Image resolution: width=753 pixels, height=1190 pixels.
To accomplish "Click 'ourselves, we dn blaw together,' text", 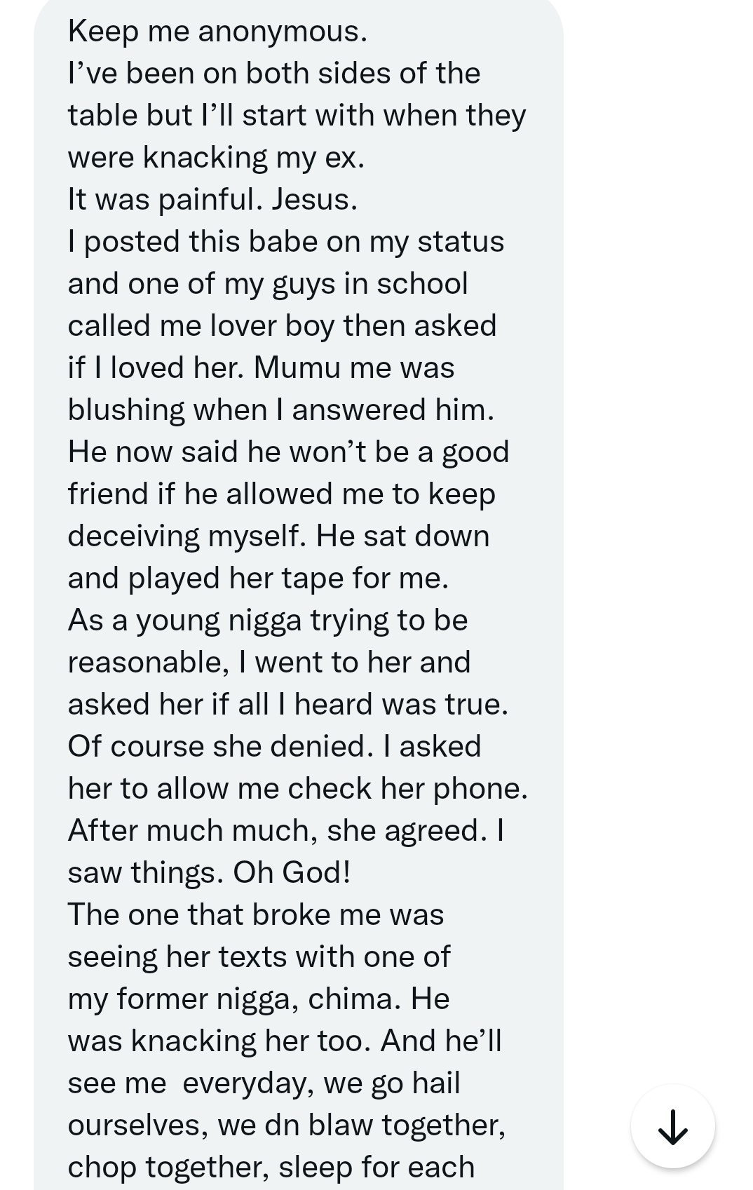I will (x=287, y=1125).
